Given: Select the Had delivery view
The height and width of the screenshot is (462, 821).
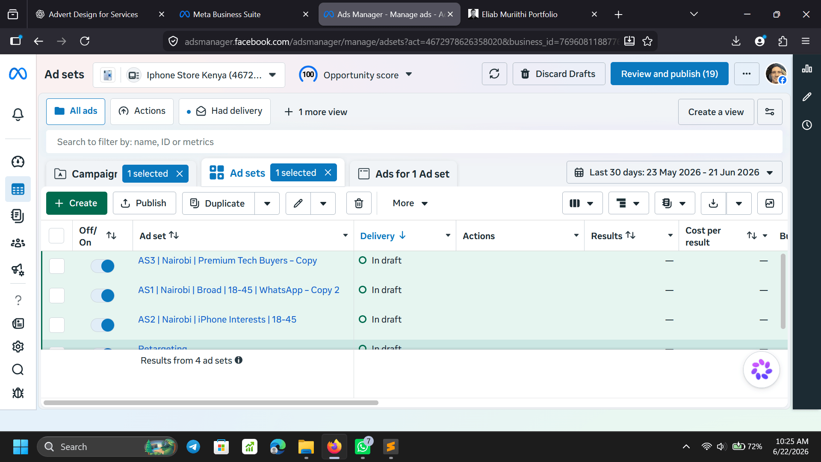Looking at the screenshot, I should click(224, 111).
